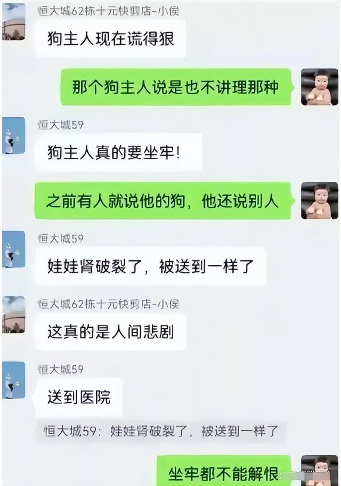
Task: Open the avatar beside '狗主人现在谎得狠'
Action: 14,22
